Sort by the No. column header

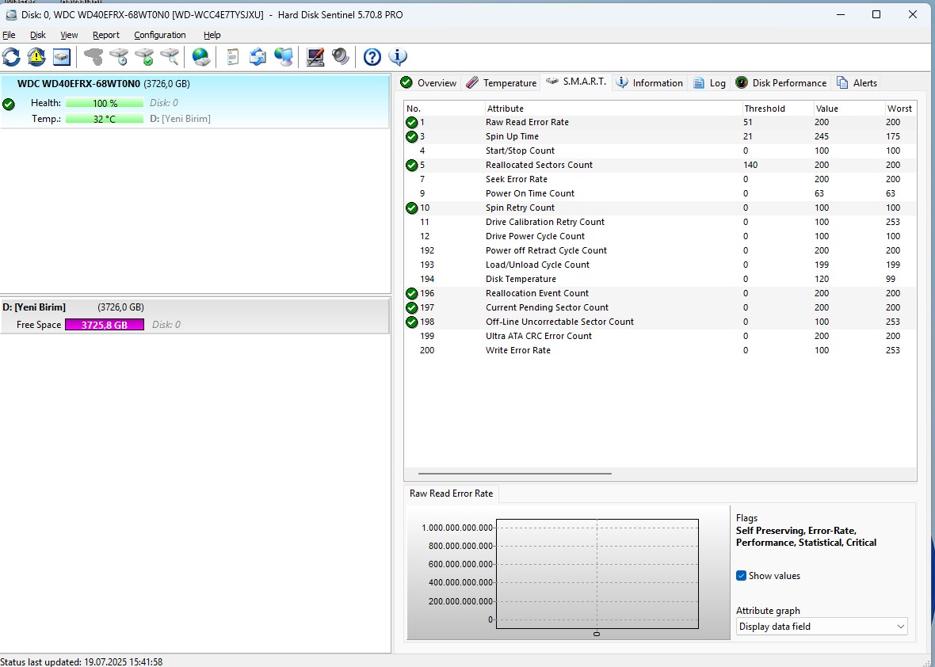[445, 109]
